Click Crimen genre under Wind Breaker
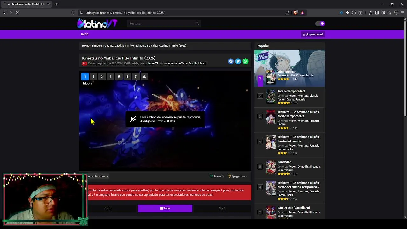The image size is (407, 229). [x=300, y=75]
